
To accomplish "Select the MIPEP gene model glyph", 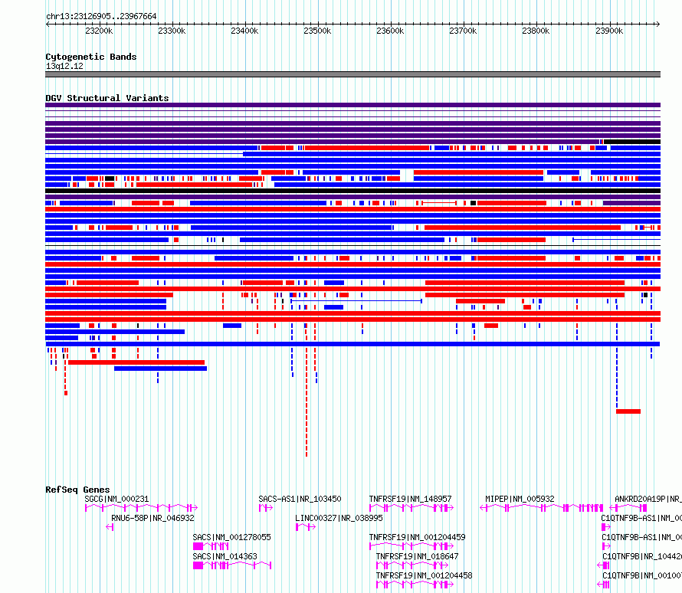I will [542, 507].
